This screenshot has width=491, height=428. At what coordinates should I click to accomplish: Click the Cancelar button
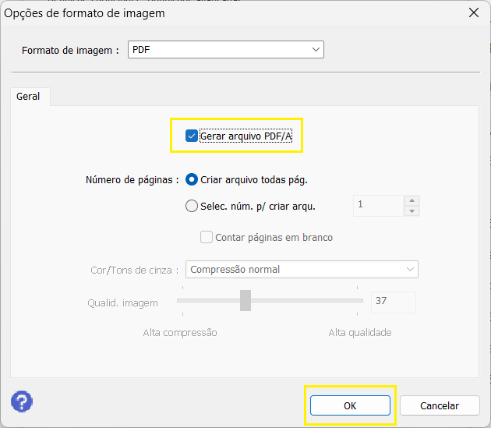440,405
